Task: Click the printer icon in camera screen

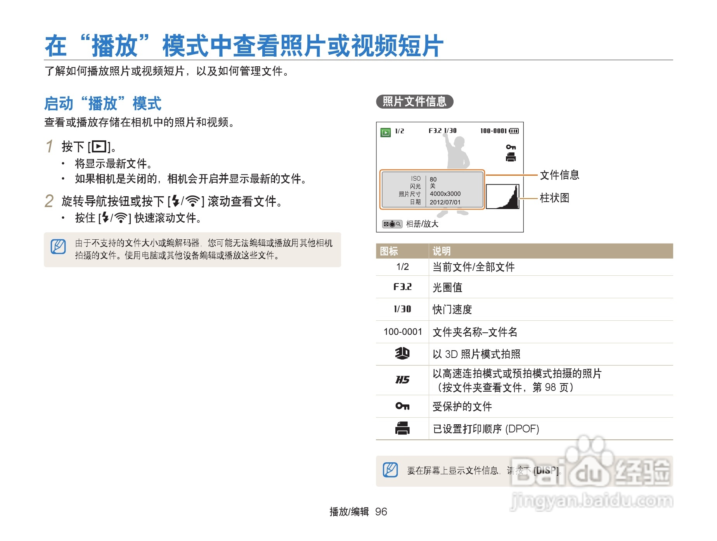Action: 511,157
